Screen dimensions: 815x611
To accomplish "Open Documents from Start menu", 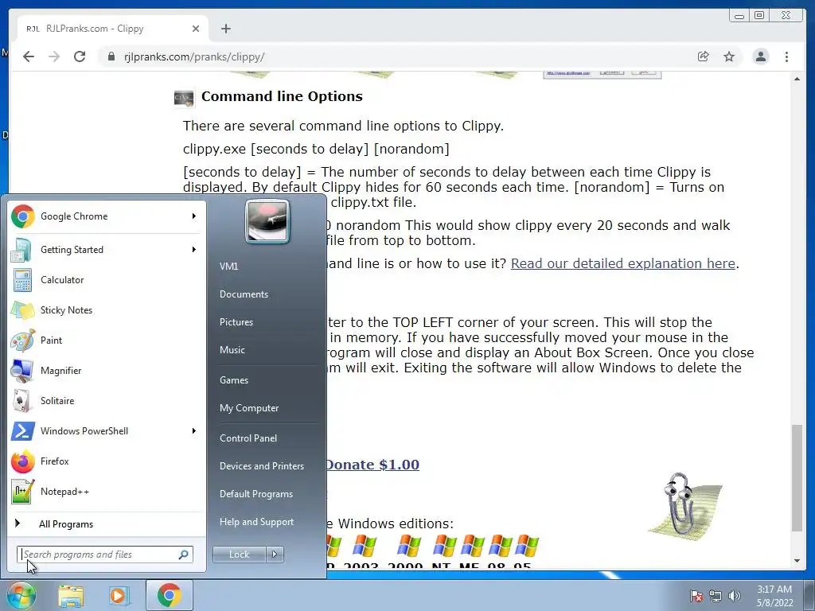I will coord(244,294).
